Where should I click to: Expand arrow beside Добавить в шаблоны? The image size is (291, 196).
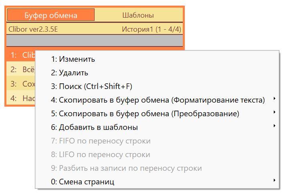point(274,126)
